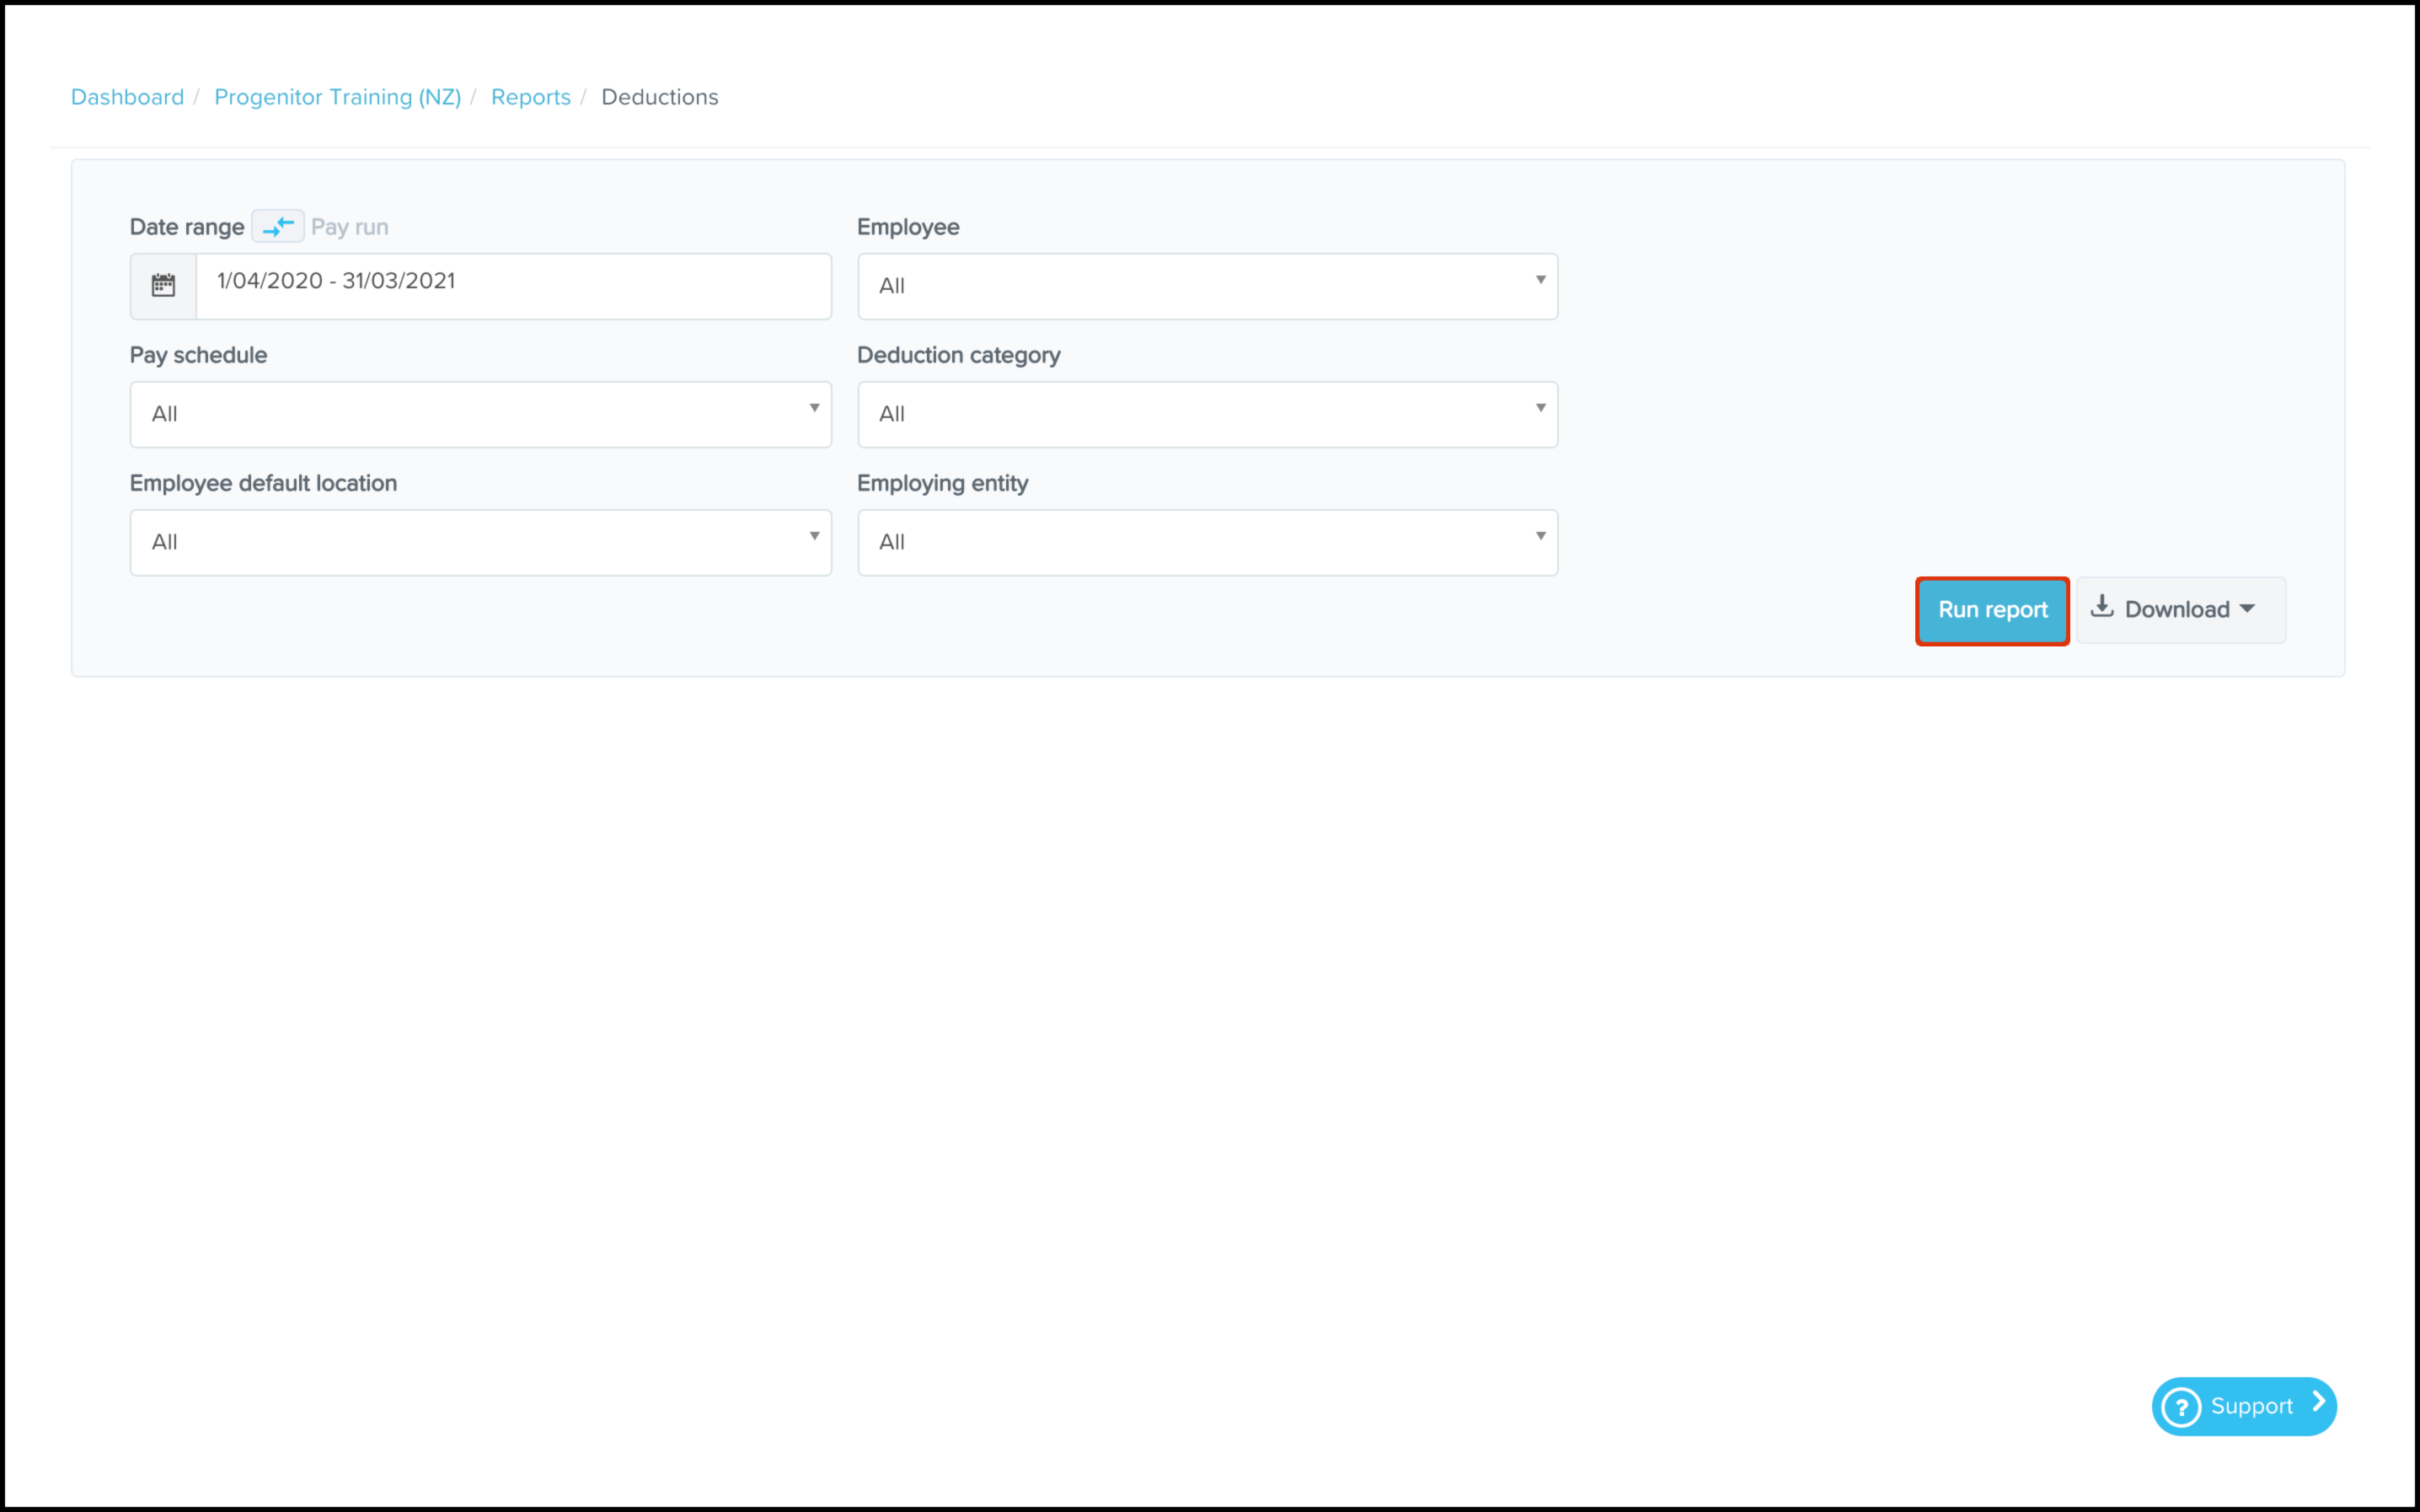This screenshot has width=2420, height=1512.
Task: Toggle Date range / Pay run switch
Action: [277, 227]
